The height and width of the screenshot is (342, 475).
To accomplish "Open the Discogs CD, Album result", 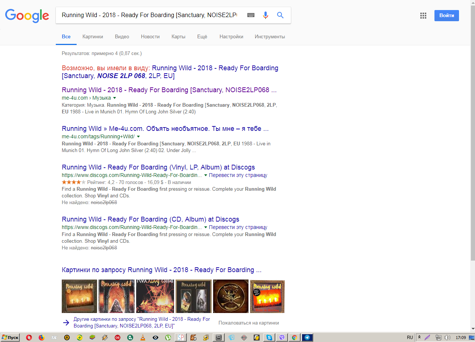I will click(x=151, y=219).
